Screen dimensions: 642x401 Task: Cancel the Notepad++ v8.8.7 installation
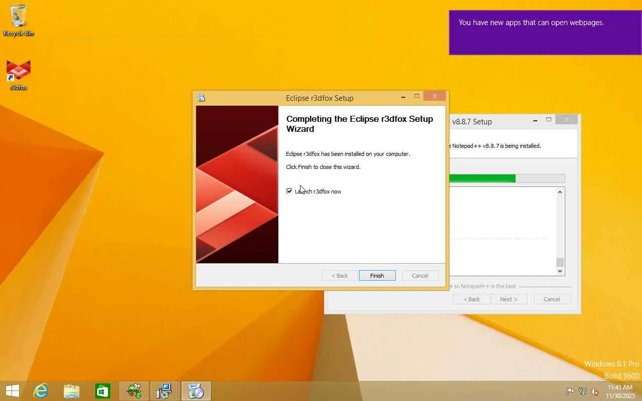tap(552, 299)
